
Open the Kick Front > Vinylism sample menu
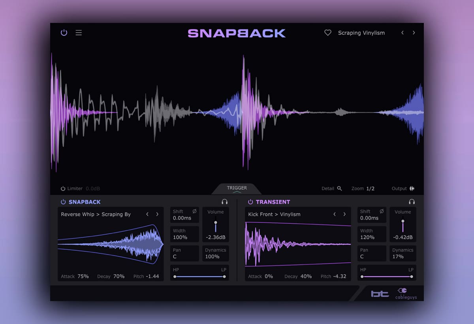point(275,214)
